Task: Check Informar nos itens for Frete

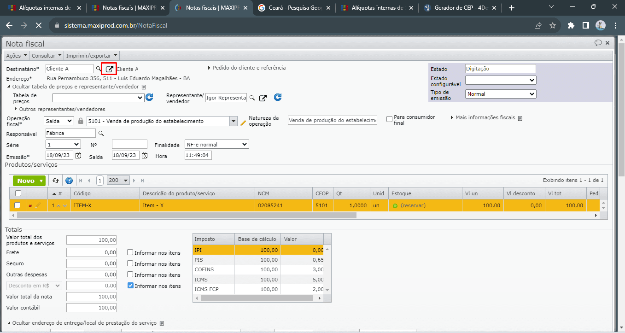Action: point(130,252)
